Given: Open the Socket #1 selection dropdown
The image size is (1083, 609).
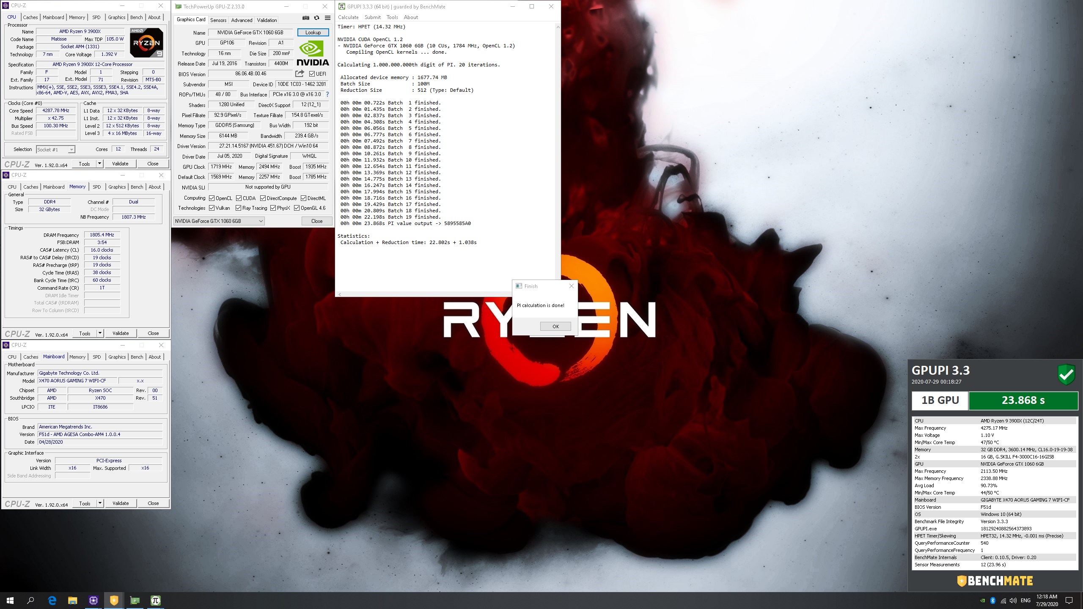Looking at the screenshot, I should click(x=55, y=149).
